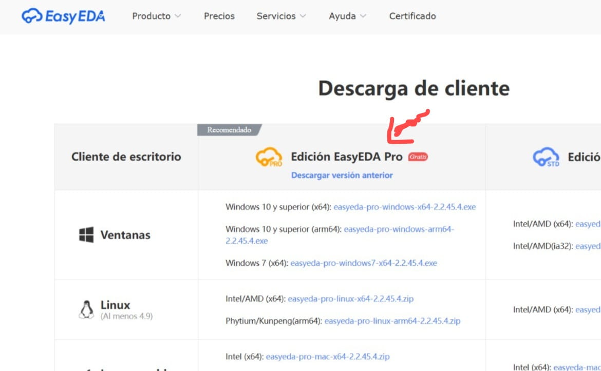Screen dimensions: 601x371
Task: Click the red Gratis badge
Action: 418,157
